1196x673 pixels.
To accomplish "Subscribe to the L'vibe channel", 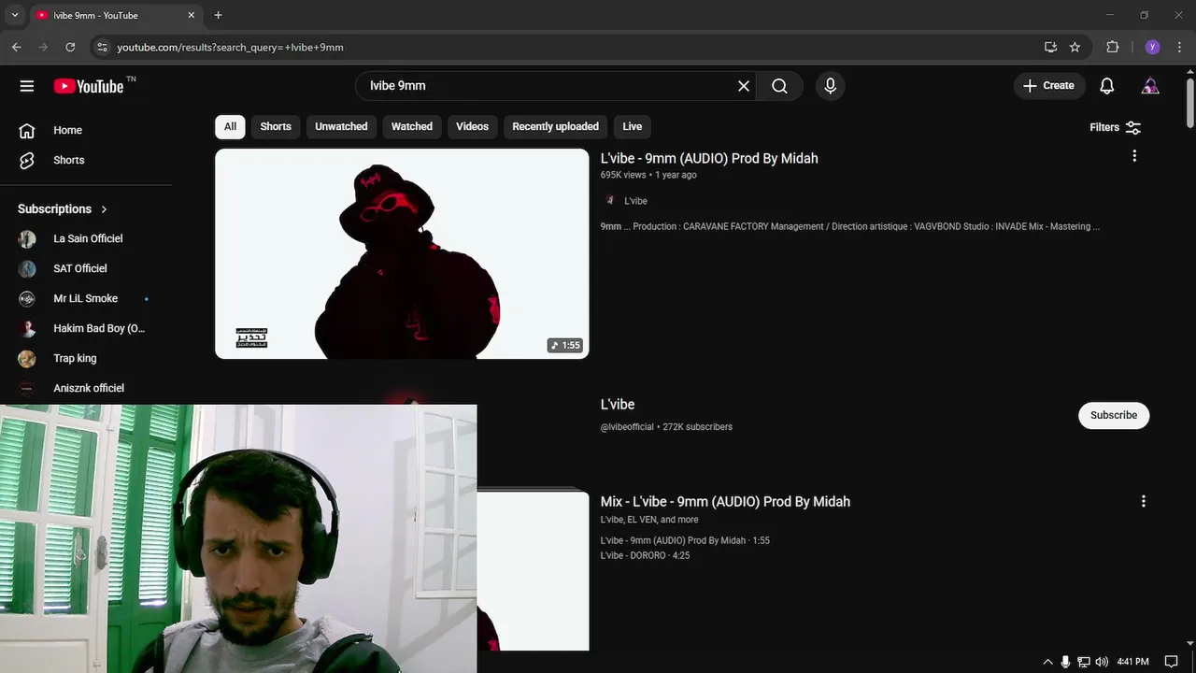I will tap(1114, 415).
